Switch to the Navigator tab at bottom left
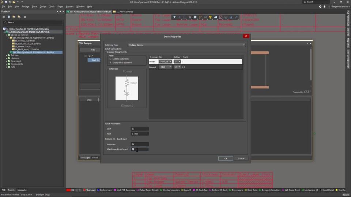 [22, 190]
